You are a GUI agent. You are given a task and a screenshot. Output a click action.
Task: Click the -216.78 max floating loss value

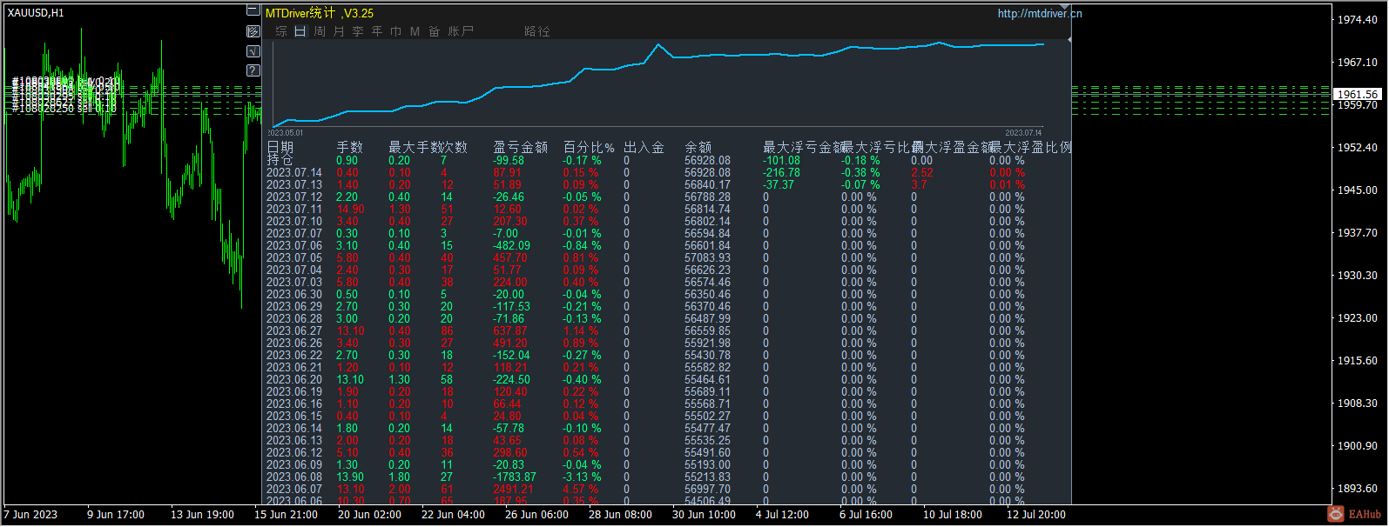click(781, 173)
